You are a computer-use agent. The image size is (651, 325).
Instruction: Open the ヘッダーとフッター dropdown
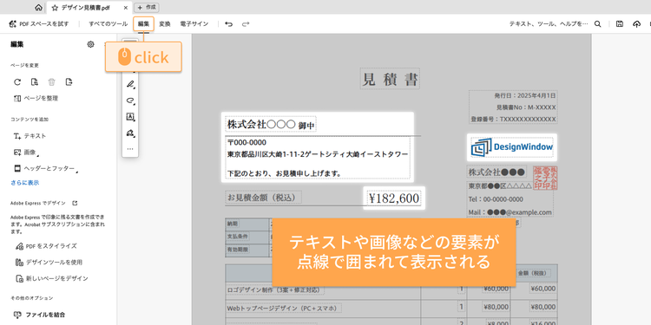45,169
